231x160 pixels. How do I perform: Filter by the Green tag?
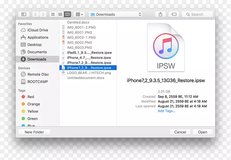point(38,118)
